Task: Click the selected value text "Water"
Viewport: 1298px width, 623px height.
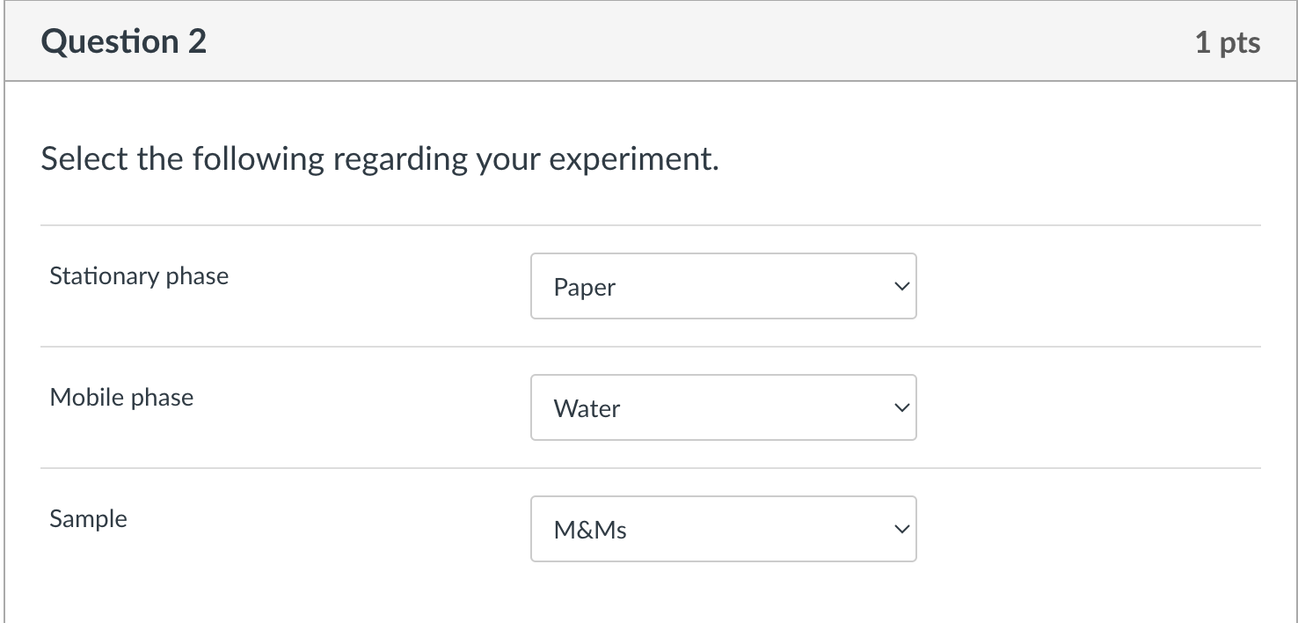Action: coord(587,408)
